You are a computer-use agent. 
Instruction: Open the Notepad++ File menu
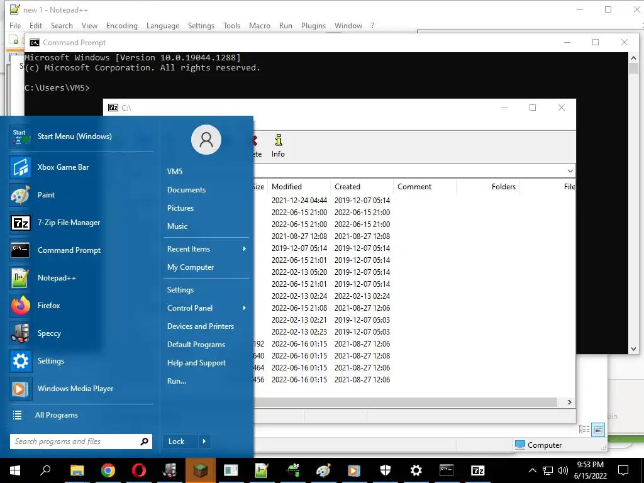click(x=15, y=25)
